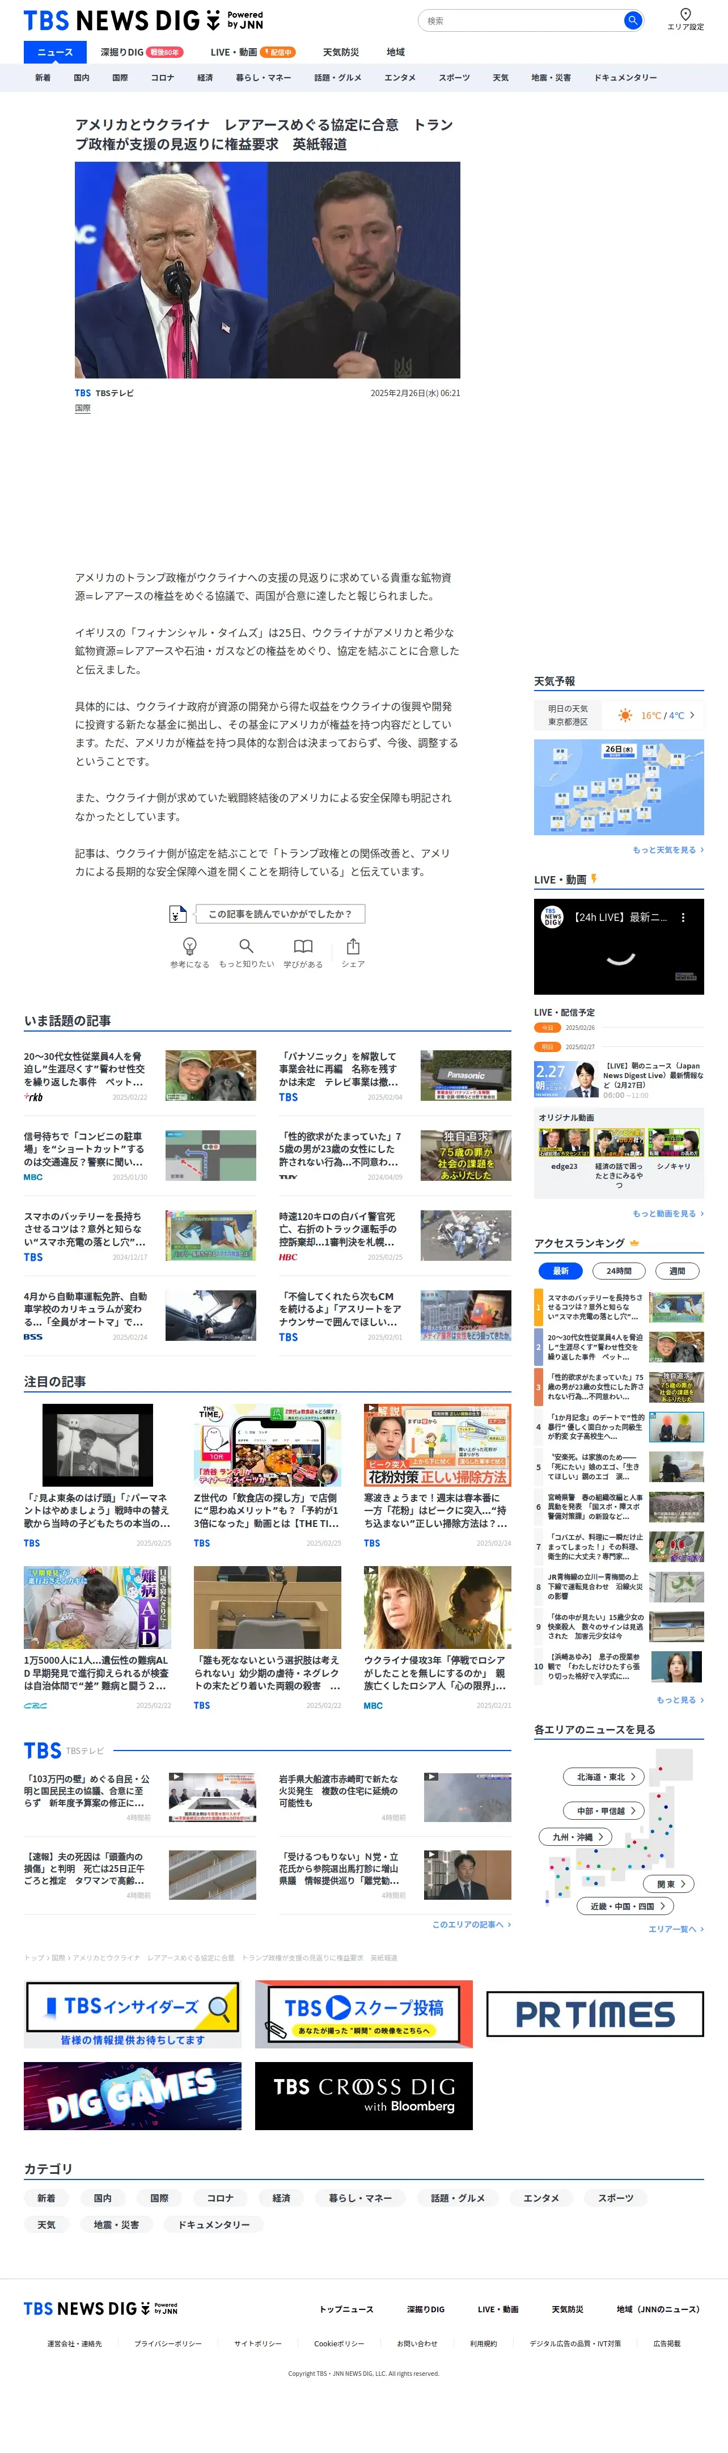
Task: Click the Japan weather map thumbnail
Action: 619,788
